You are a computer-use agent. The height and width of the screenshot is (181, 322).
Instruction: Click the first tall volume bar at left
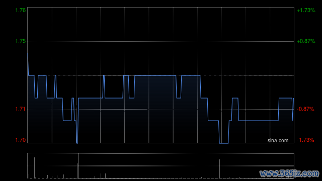click(x=34, y=168)
